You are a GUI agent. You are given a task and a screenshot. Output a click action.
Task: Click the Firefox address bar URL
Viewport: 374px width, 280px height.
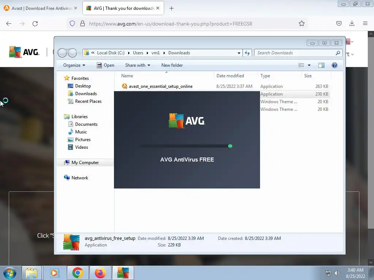[x=171, y=24]
